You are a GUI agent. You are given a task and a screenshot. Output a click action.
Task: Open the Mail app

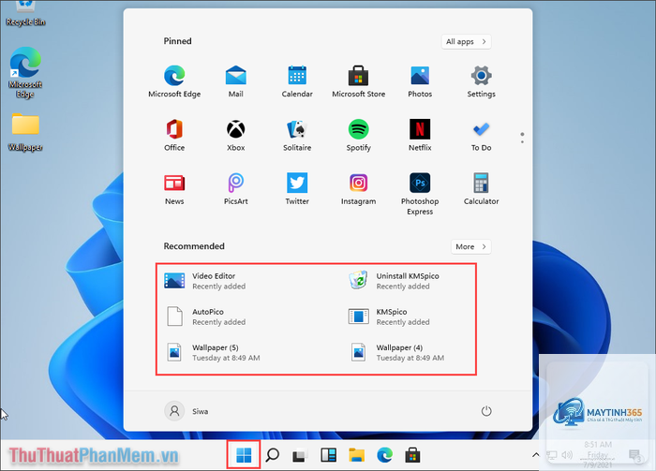click(235, 81)
